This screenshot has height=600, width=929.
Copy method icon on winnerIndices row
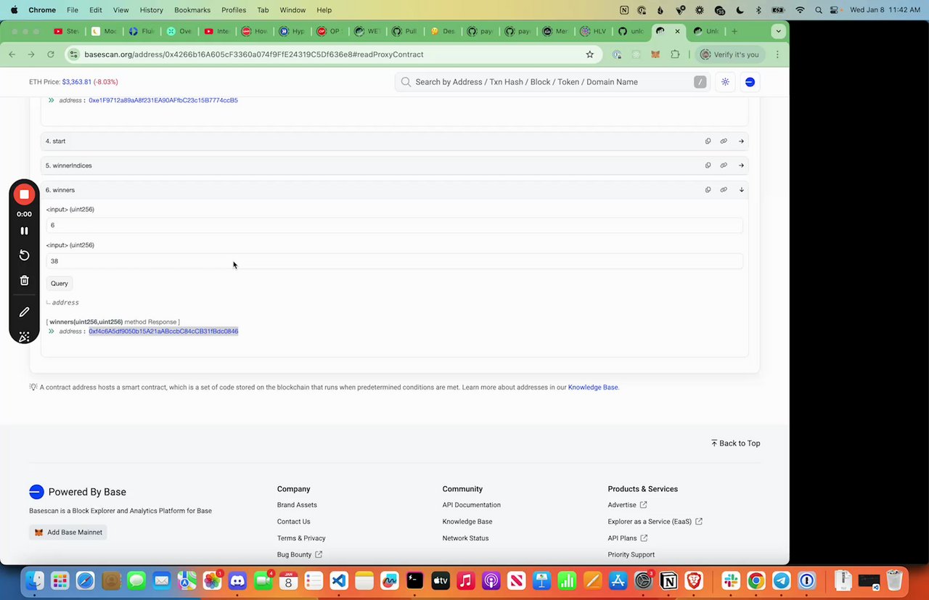708,165
